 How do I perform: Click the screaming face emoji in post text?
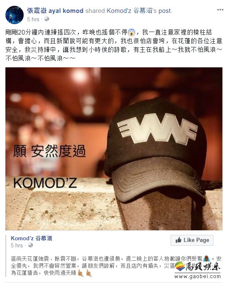(132, 33)
